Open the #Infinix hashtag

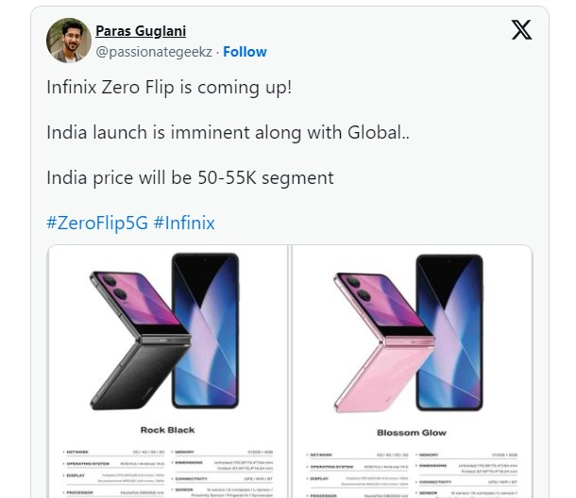(183, 224)
